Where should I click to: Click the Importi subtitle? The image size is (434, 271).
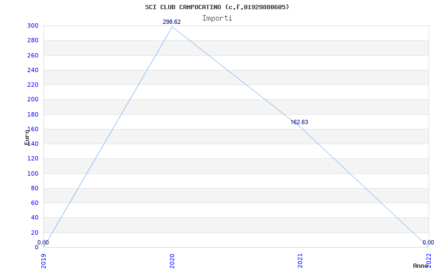pyautogui.click(x=217, y=18)
